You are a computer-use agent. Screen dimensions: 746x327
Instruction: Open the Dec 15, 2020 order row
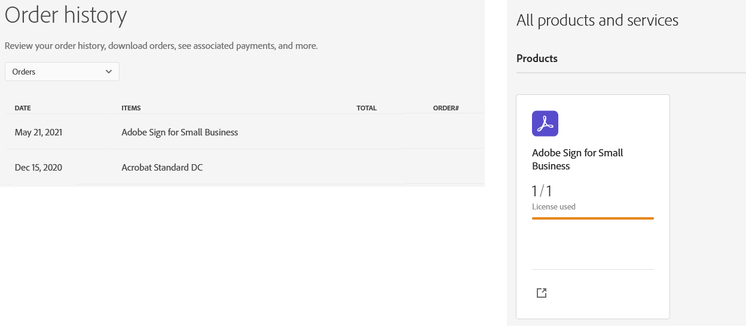pos(38,168)
